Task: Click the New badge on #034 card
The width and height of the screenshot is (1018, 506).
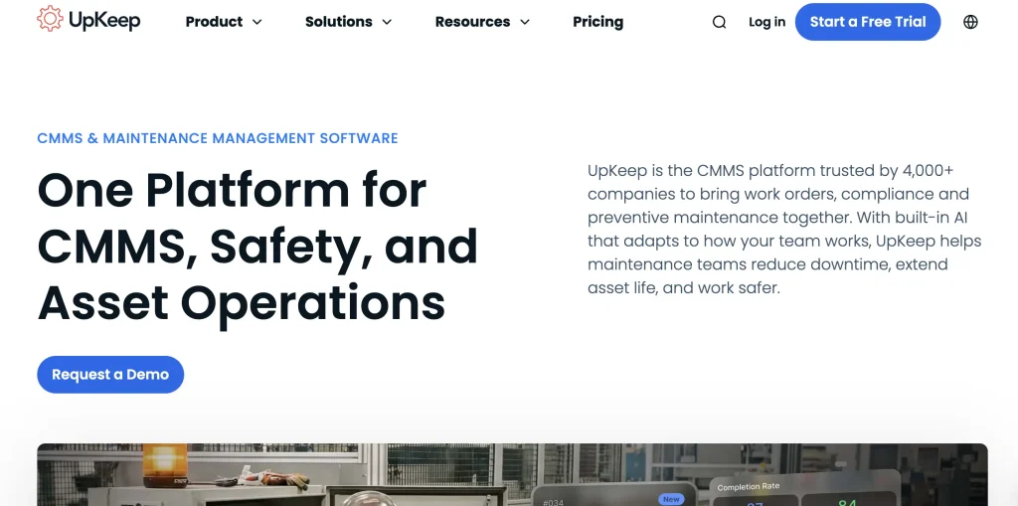Action: (671, 499)
